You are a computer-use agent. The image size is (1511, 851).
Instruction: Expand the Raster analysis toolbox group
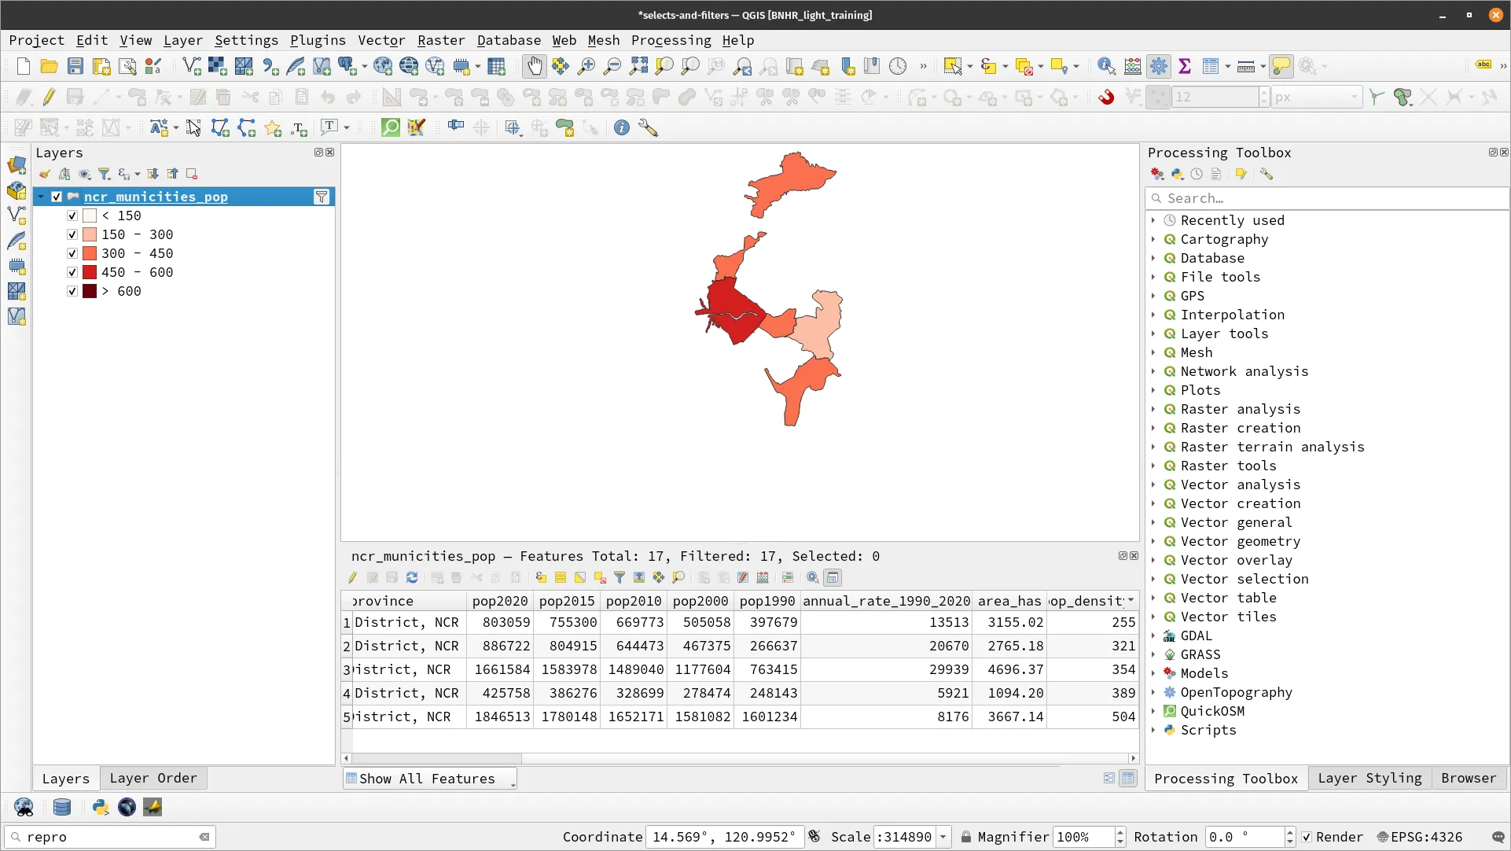click(1153, 409)
